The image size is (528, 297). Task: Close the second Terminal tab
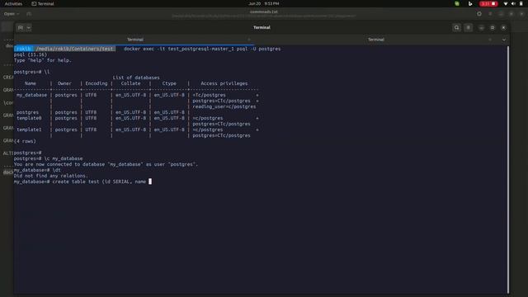click(490, 40)
